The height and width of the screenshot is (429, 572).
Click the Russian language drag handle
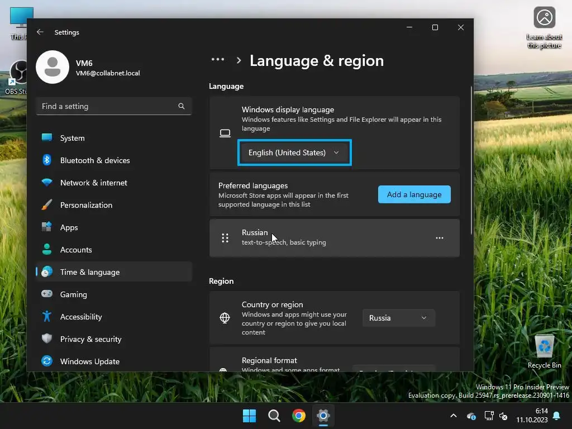[225, 238]
